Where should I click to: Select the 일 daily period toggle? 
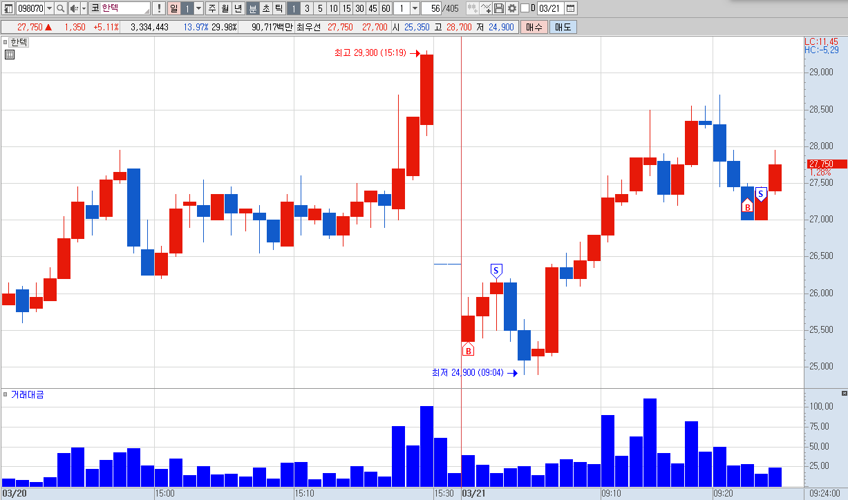[173, 8]
